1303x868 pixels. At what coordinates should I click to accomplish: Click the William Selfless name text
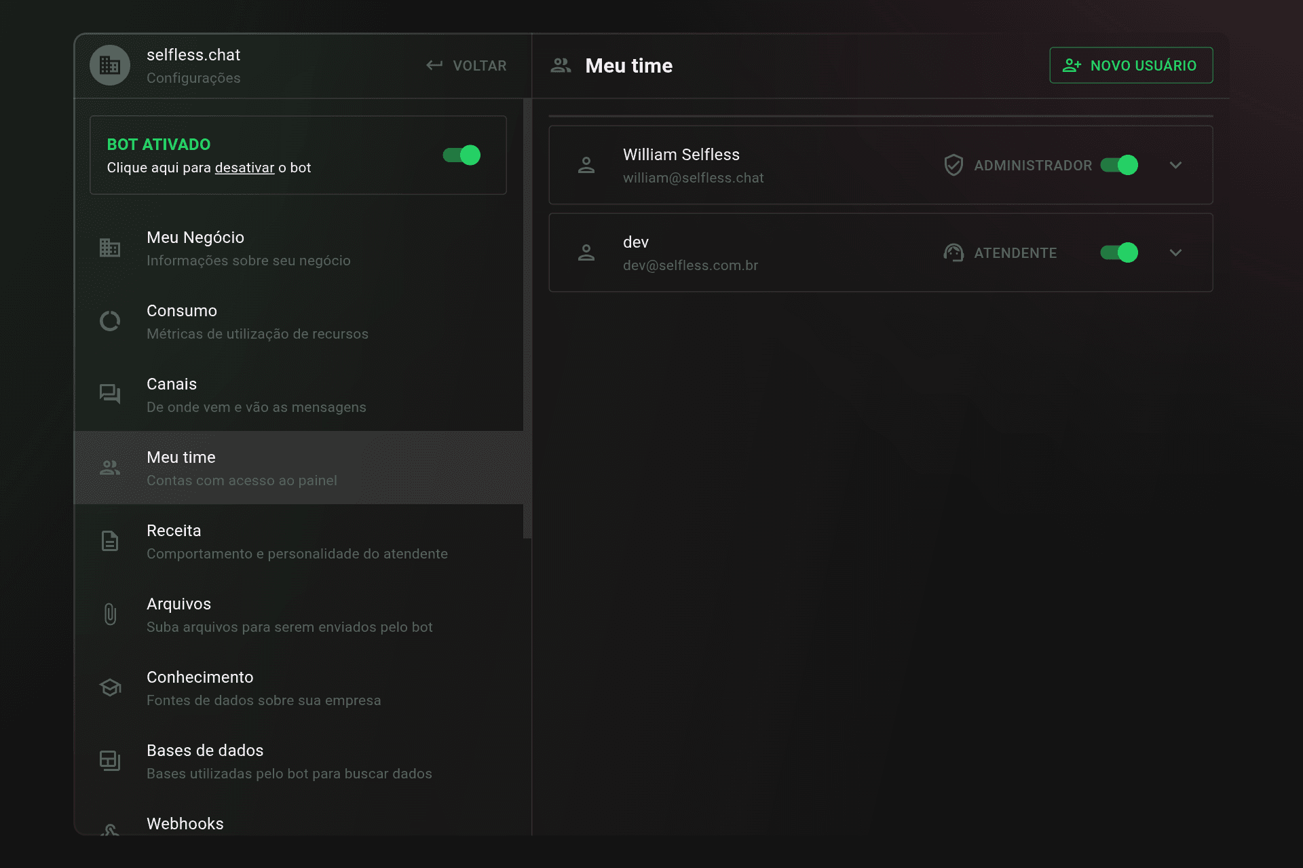[x=681, y=155]
